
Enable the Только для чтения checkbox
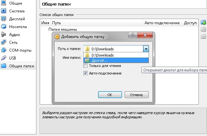(86, 66)
